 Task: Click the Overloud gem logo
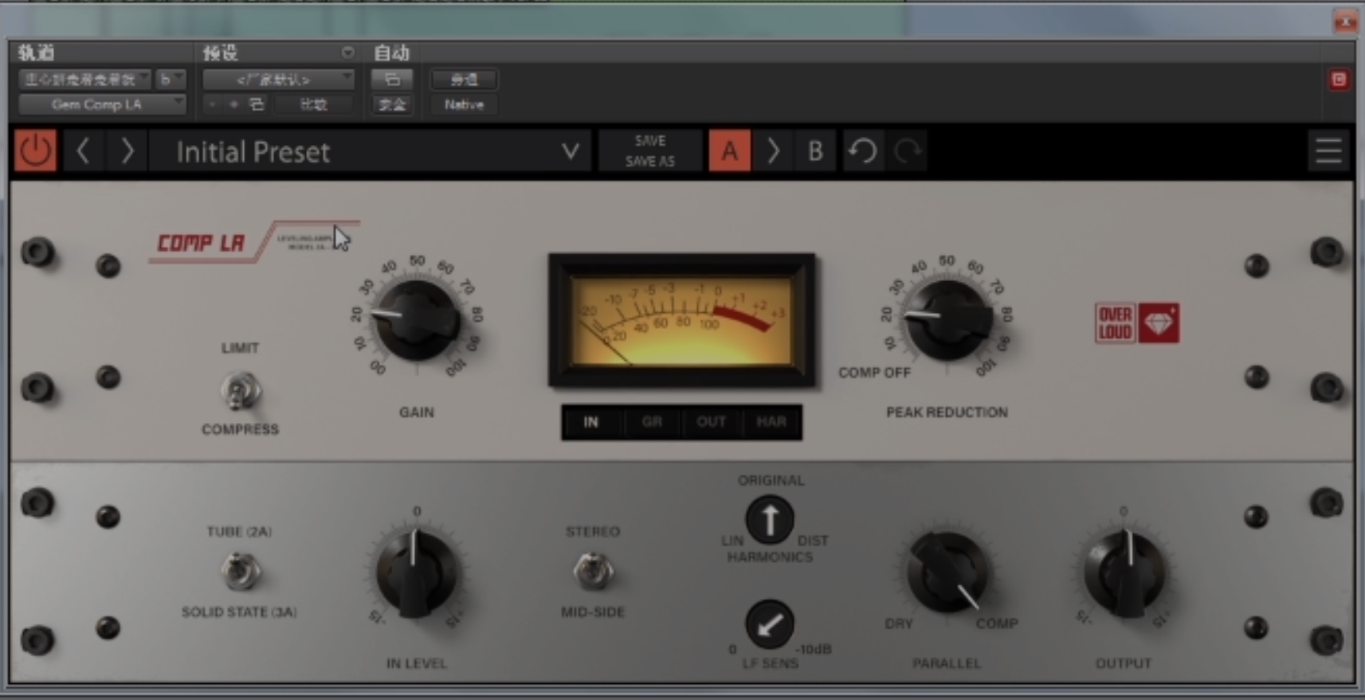1158,323
